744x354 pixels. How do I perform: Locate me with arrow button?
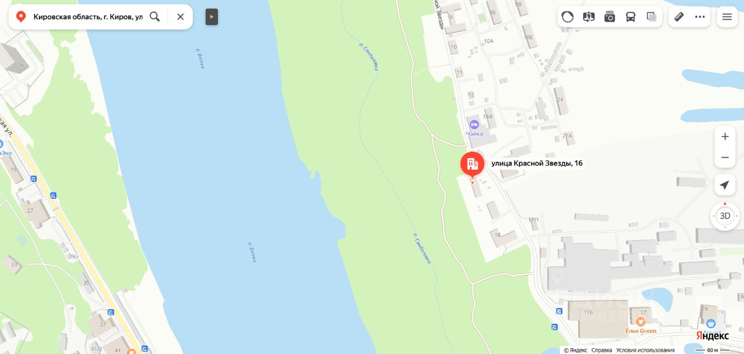pyautogui.click(x=725, y=185)
